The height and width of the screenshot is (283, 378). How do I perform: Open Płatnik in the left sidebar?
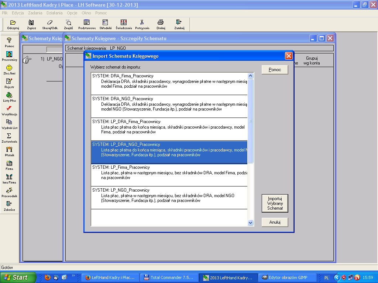pos(9,151)
